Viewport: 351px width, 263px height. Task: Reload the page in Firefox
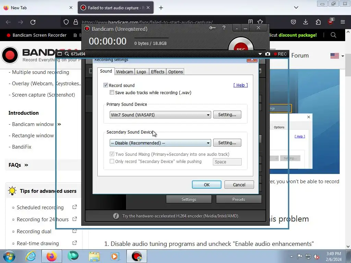(33, 22)
